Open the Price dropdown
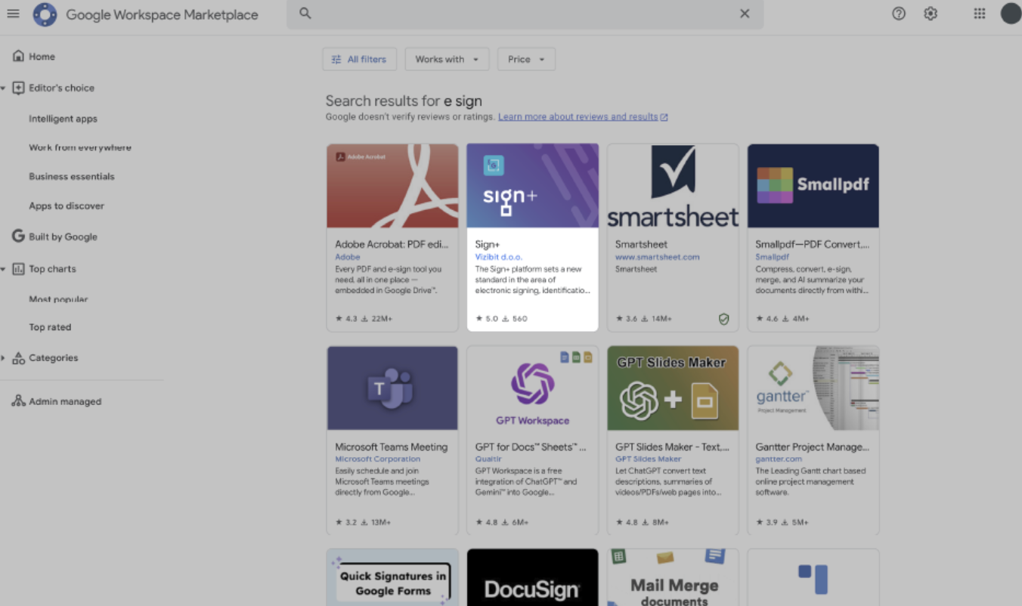The width and height of the screenshot is (1022, 606). click(x=526, y=59)
